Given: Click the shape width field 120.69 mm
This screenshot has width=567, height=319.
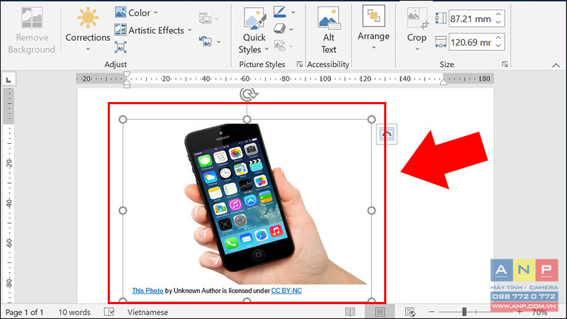Looking at the screenshot, I should click(x=471, y=43).
